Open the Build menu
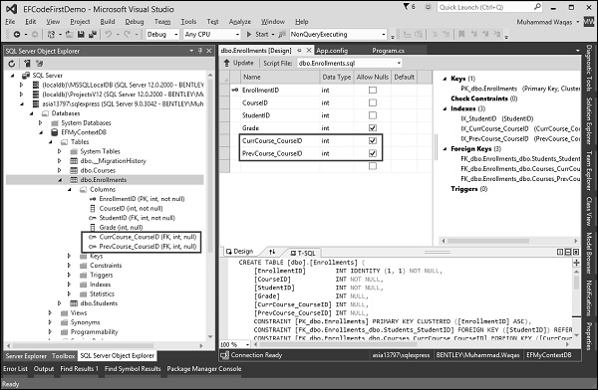The image size is (598, 390). [108, 22]
